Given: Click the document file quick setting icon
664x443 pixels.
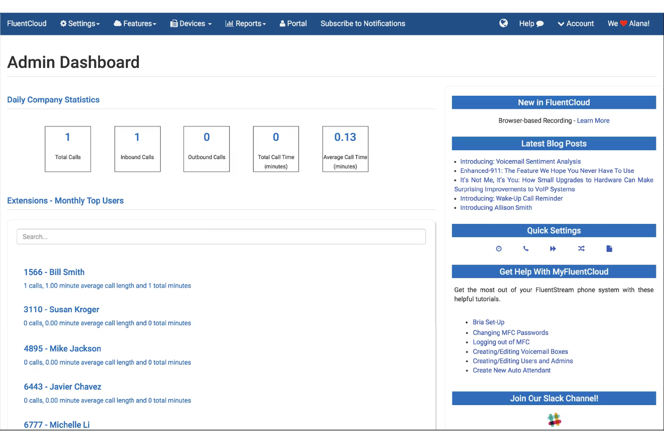Looking at the screenshot, I should click(x=609, y=249).
